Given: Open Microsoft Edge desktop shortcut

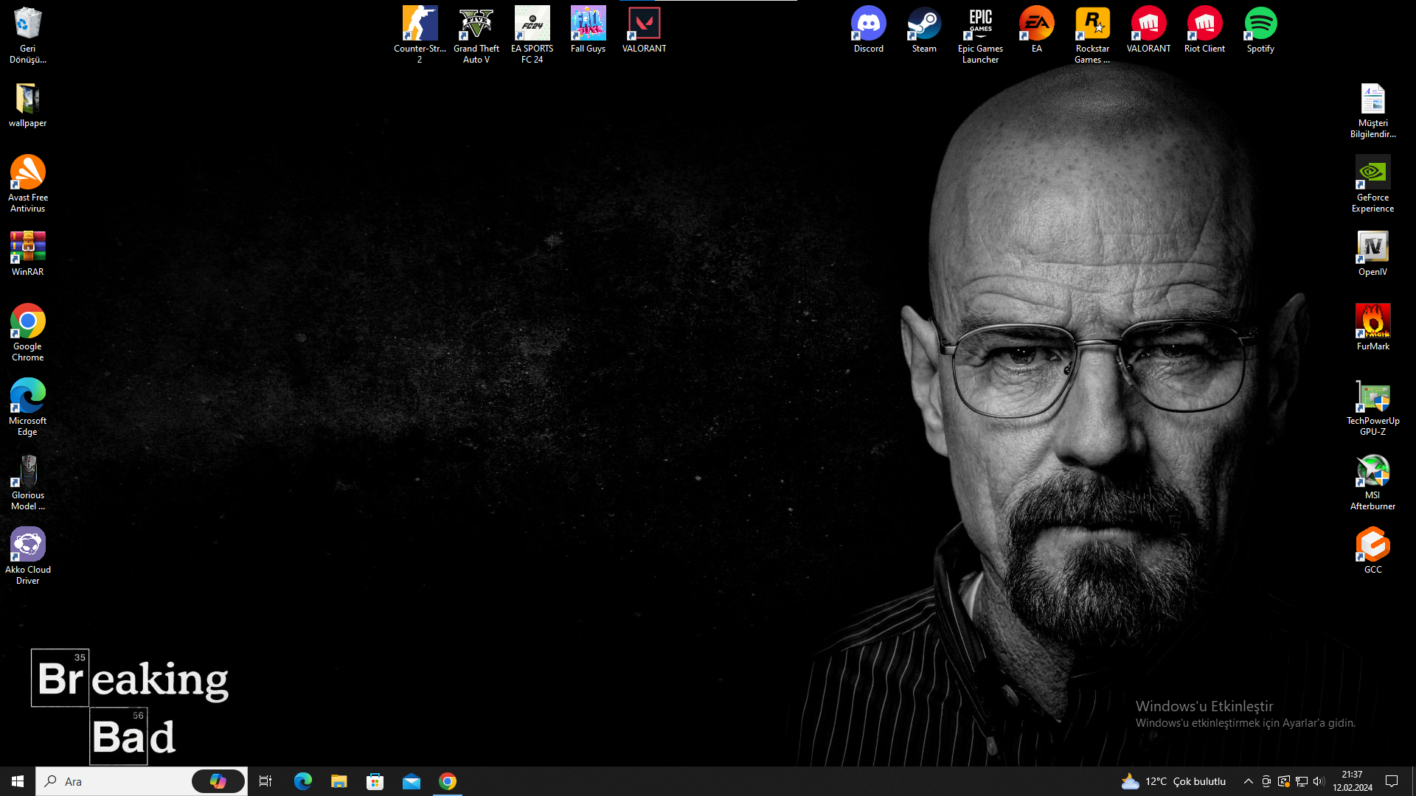Looking at the screenshot, I should click(x=27, y=407).
